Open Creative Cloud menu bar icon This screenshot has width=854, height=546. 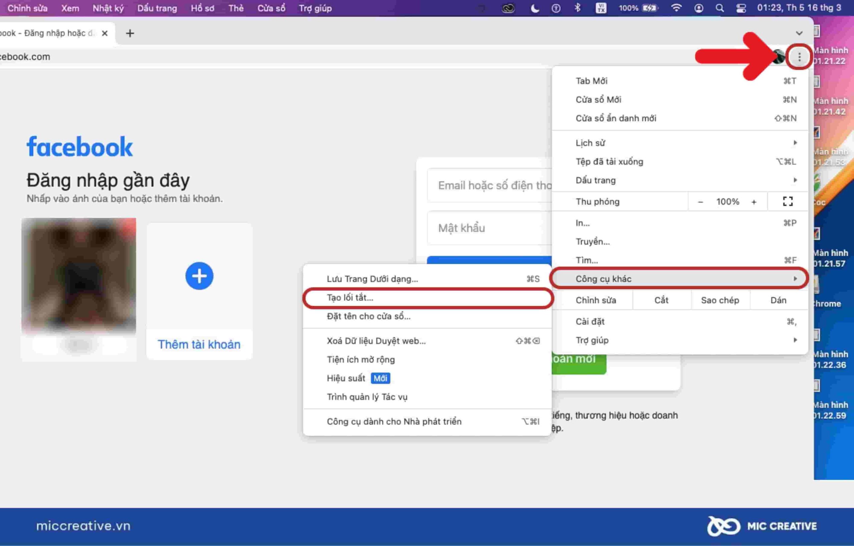(508, 8)
